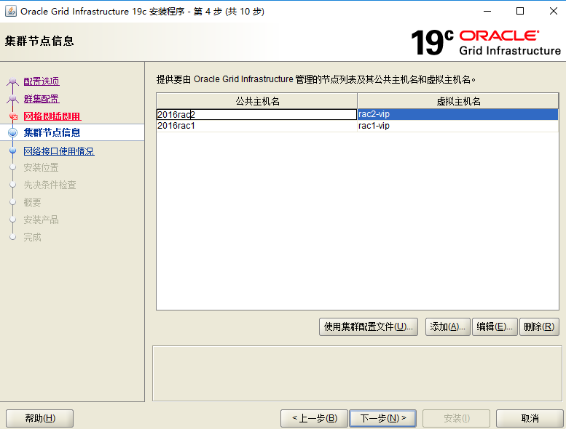
Task: Go to the 群集配置 step
Action: [x=42, y=99]
